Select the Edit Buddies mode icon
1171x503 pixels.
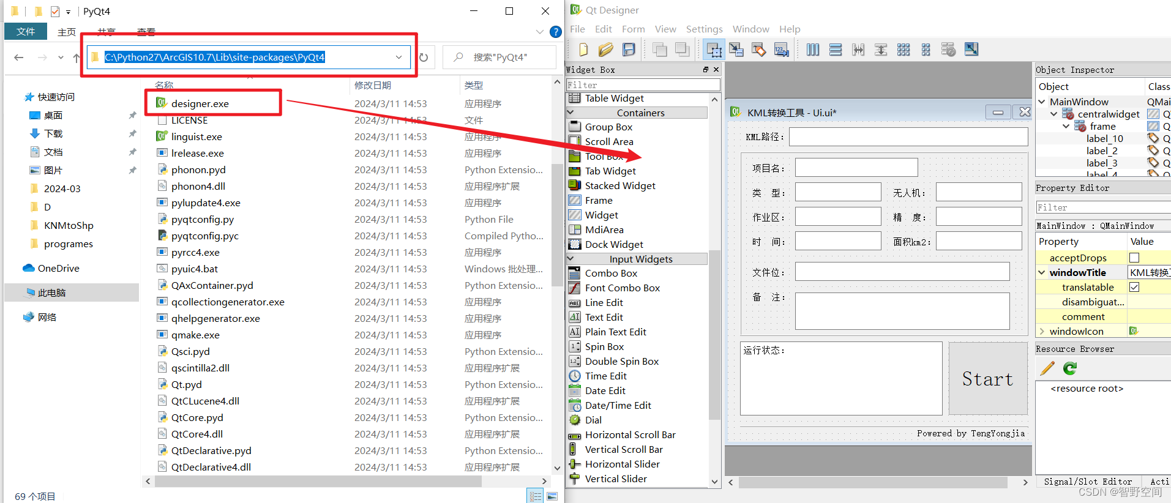(759, 50)
